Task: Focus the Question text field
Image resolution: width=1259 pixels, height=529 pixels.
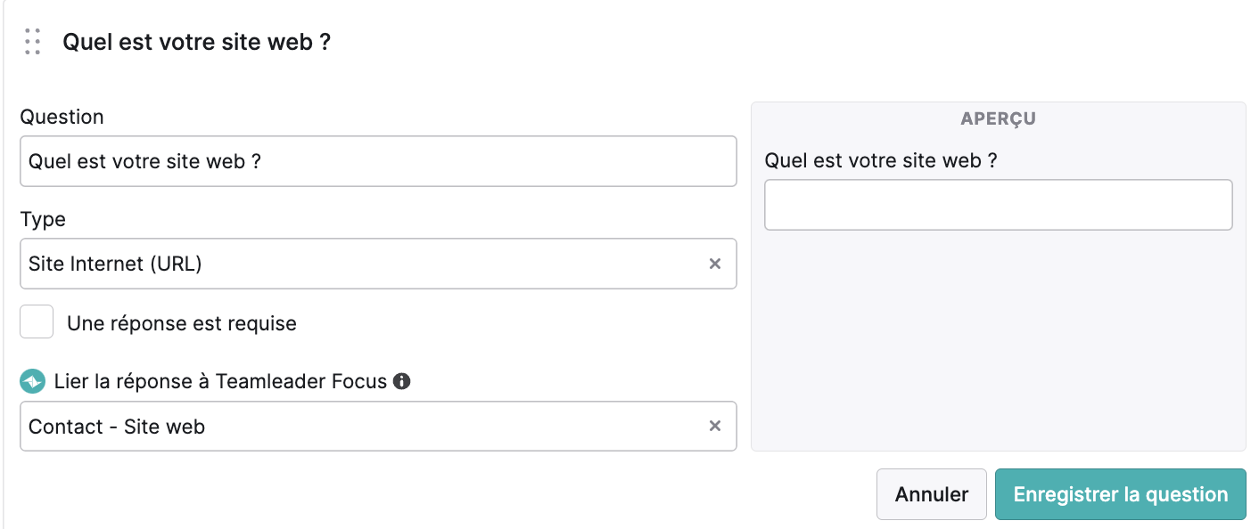Action: (378, 161)
